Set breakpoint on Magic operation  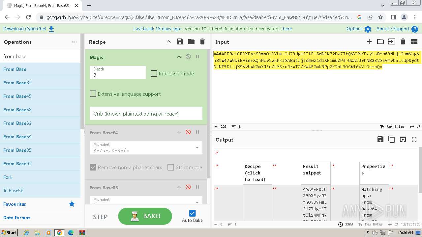tap(197, 57)
